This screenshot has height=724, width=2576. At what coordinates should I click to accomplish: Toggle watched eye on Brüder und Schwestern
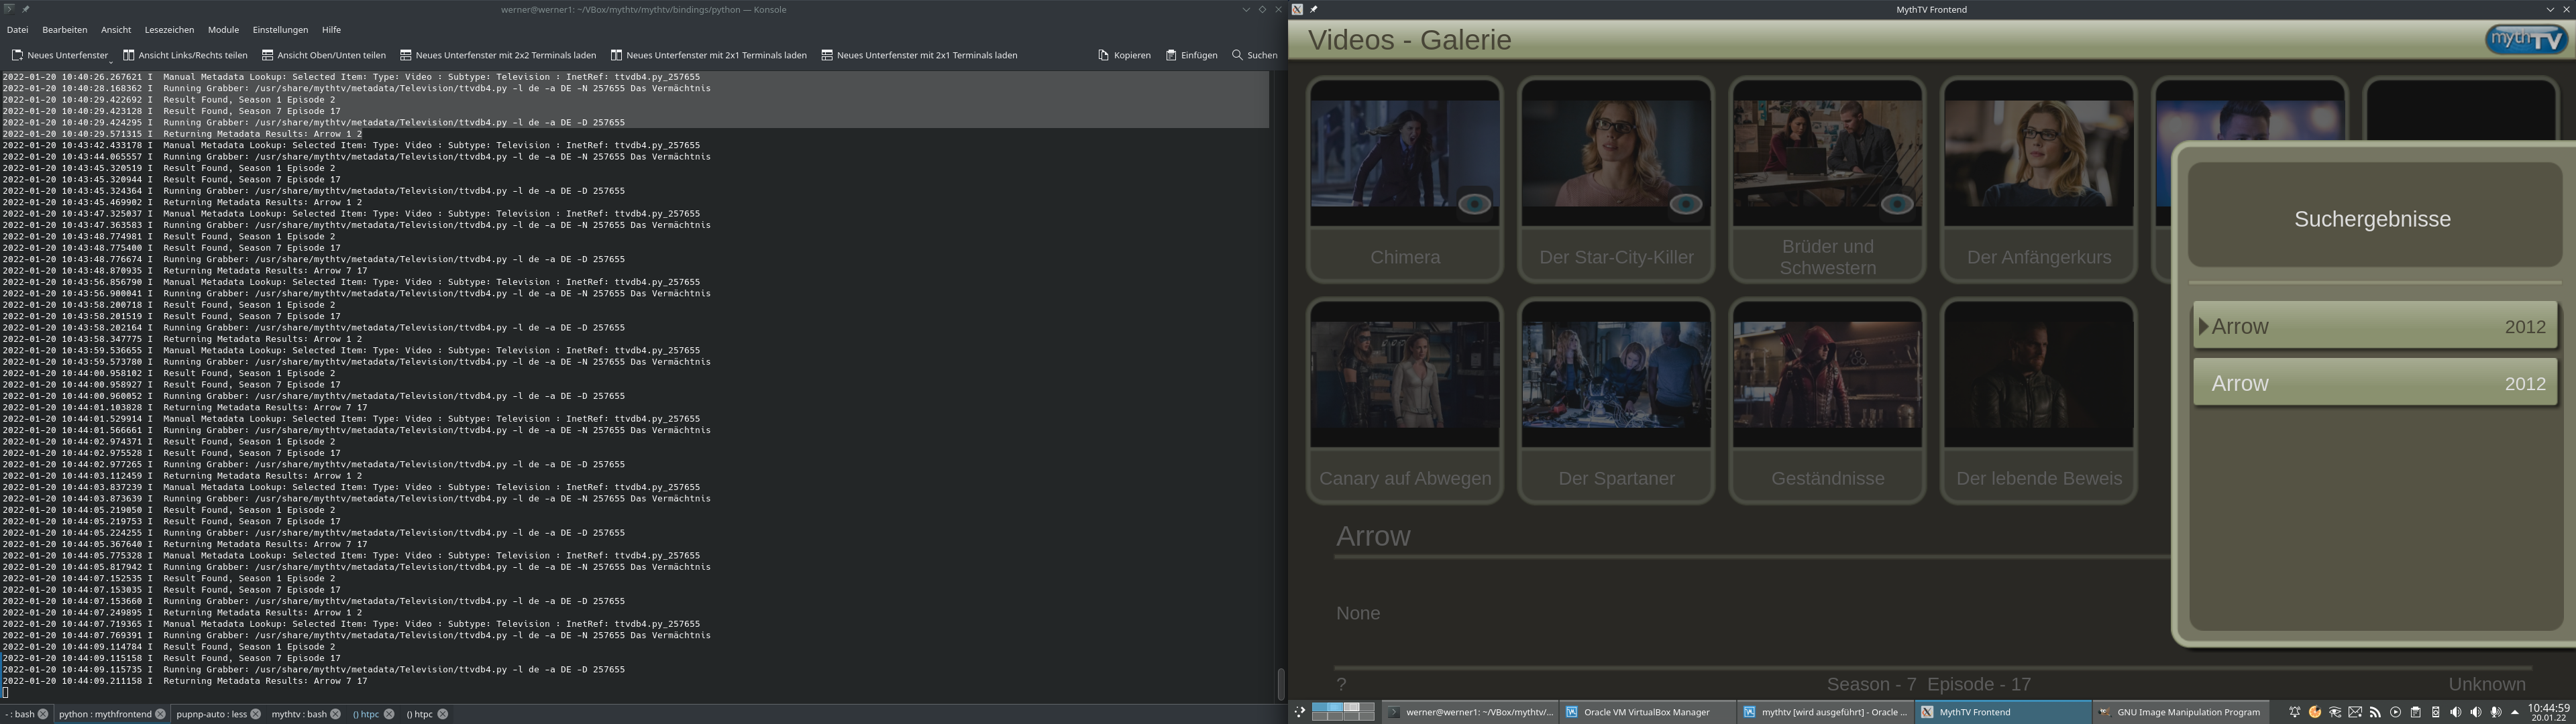tap(1896, 204)
